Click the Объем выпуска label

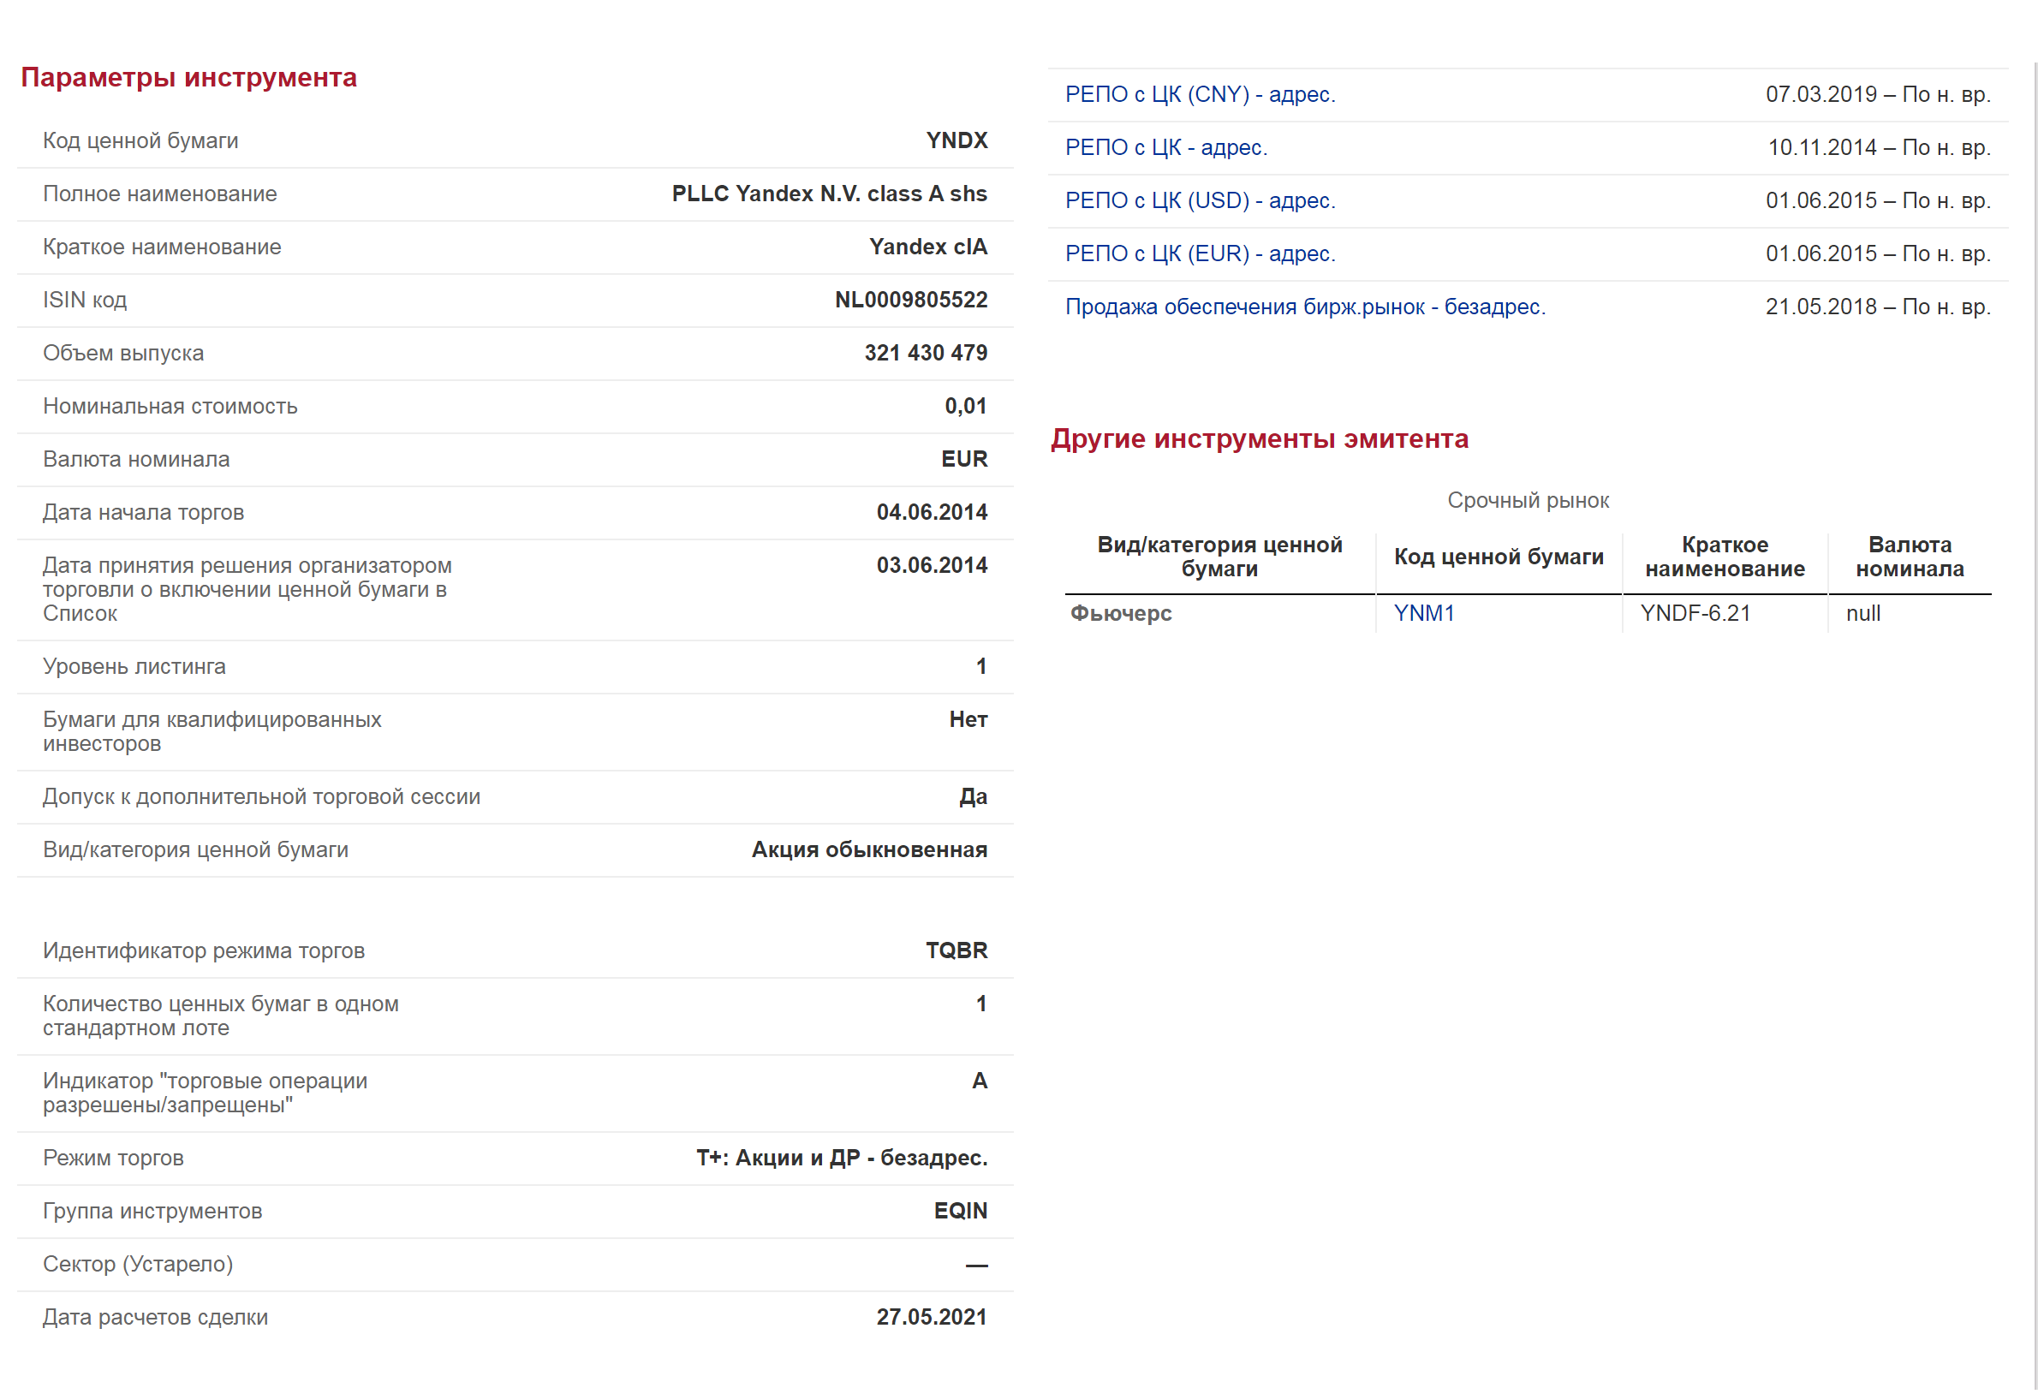(122, 353)
